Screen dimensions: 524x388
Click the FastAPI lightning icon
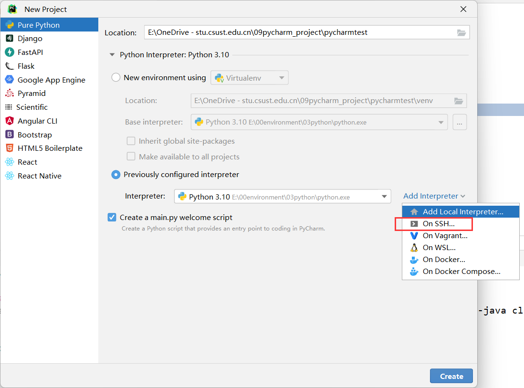pyautogui.click(x=10, y=52)
